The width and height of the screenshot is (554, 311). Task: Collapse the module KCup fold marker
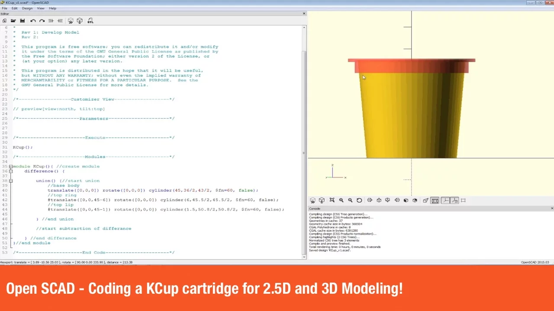click(11, 166)
